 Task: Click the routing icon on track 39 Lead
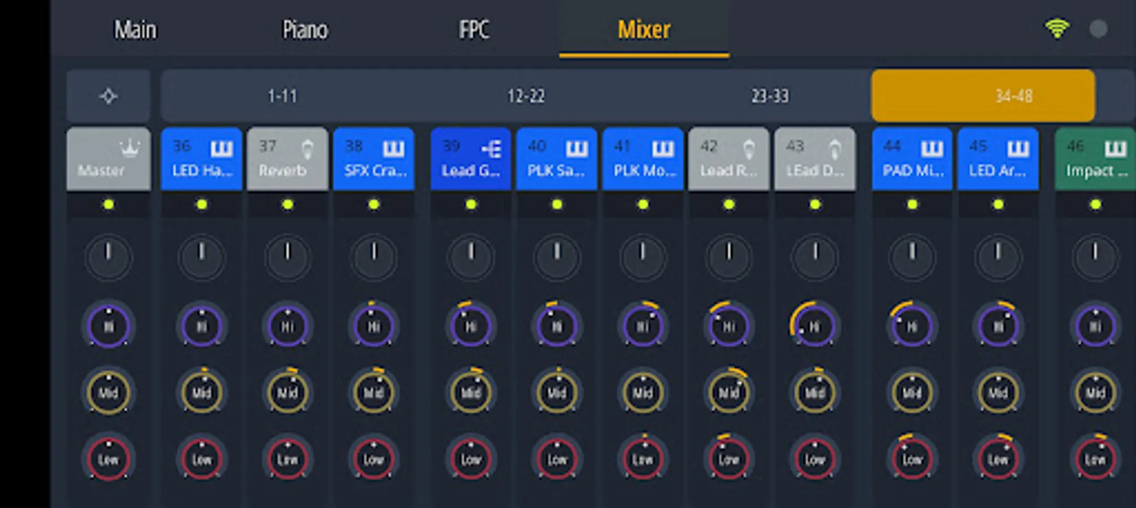[x=491, y=149]
